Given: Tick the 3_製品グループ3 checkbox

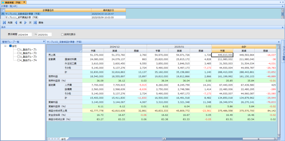Looking at the screenshot, I should point(18,57).
